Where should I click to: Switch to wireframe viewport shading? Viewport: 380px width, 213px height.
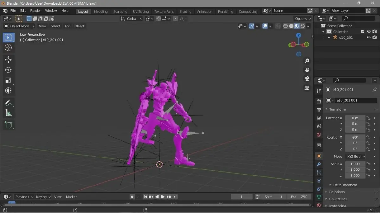tap(285, 26)
